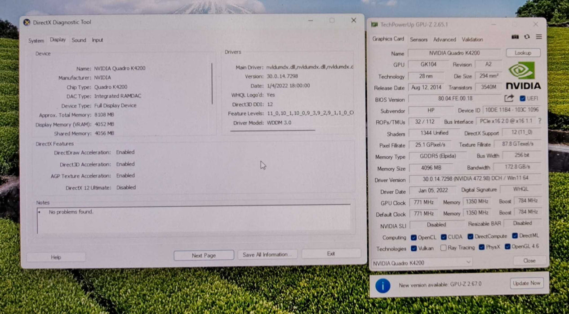This screenshot has width=569, height=314.
Task: Click the DirectX Diagnostic Tool title icon
Action: [27, 22]
